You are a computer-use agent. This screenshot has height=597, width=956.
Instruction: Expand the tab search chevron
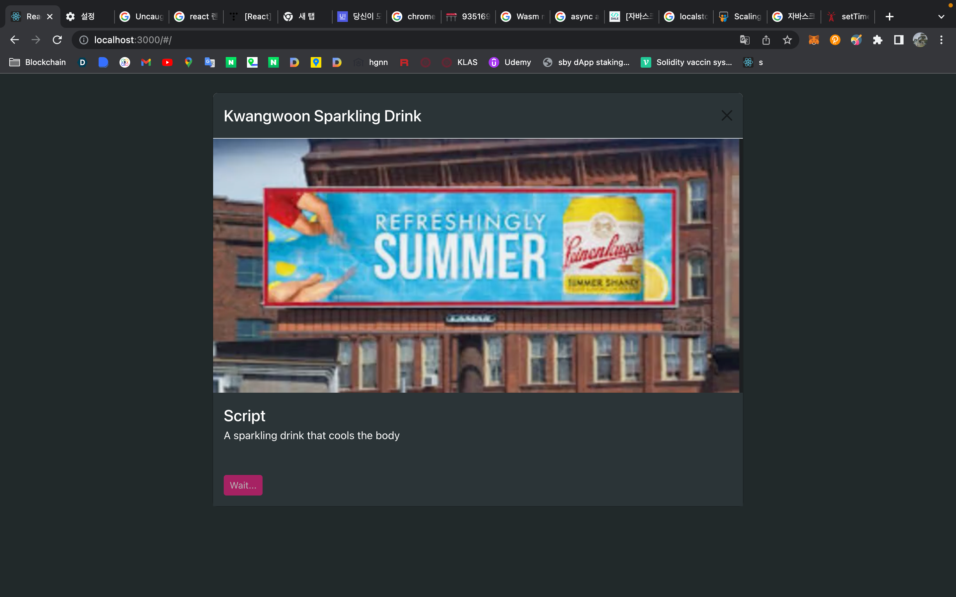click(x=941, y=17)
